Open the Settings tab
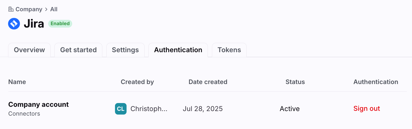412x129 pixels. click(x=125, y=50)
